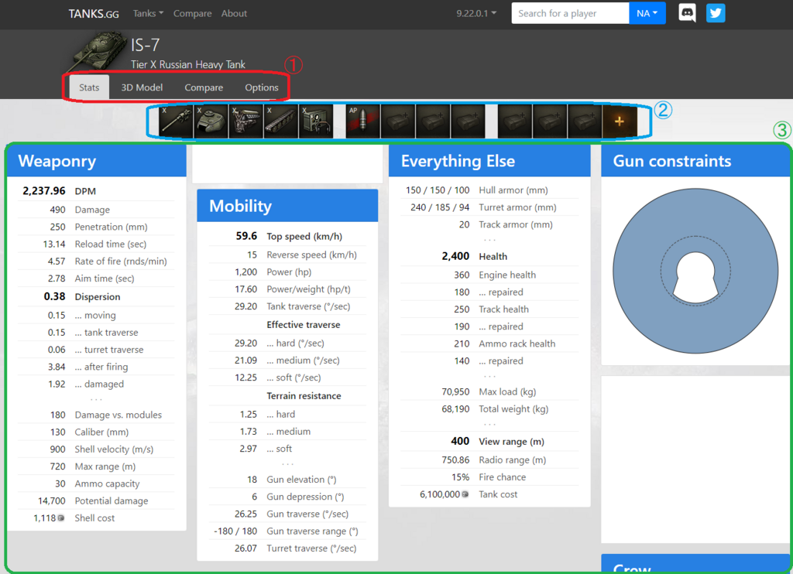This screenshot has height=574, width=793.
Task: Click the Weaponry panel header
Action: point(97,161)
